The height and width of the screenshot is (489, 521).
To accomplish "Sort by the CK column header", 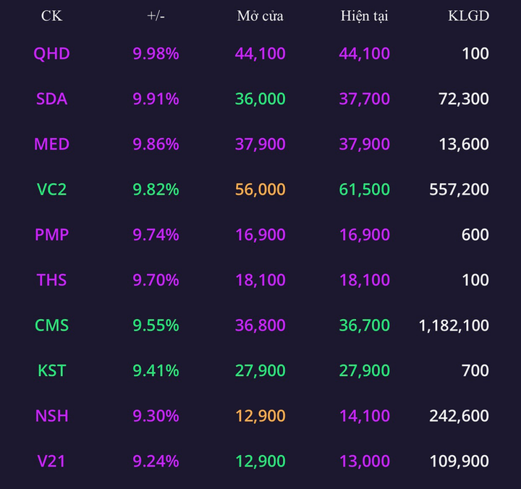I will click(x=52, y=16).
